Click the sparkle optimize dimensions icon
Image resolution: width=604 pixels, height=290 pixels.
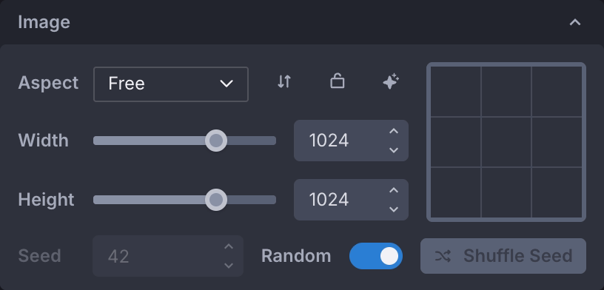pos(391,81)
